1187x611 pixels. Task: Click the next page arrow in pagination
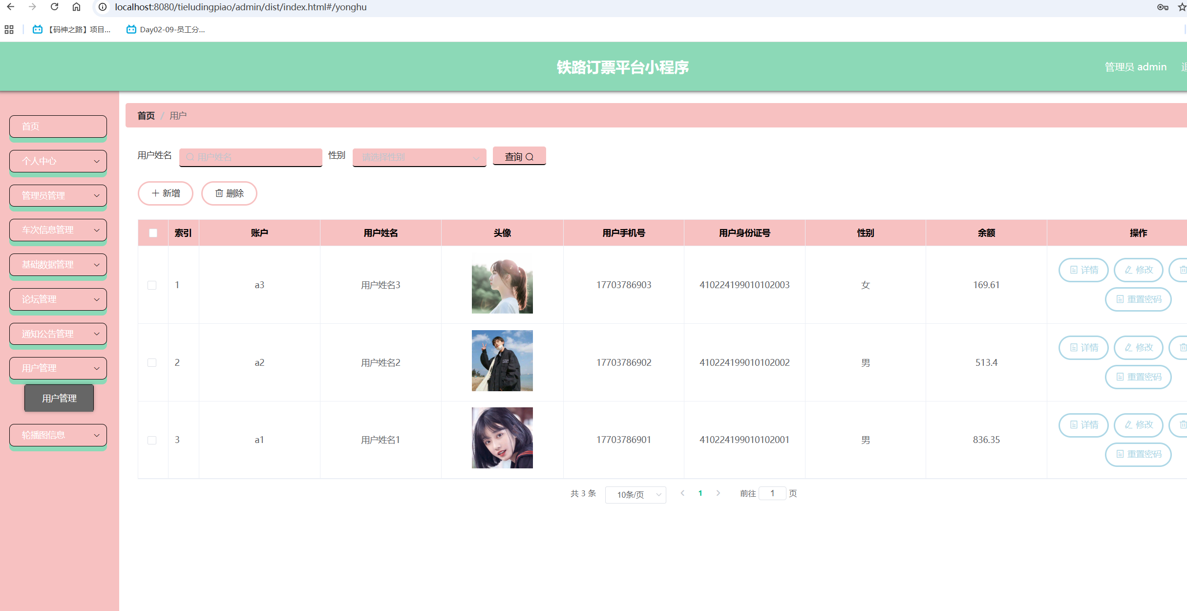point(718,493)
